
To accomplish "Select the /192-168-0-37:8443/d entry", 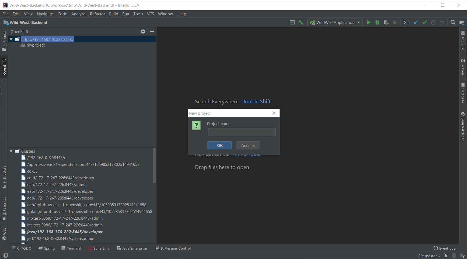I will click(x=47, y=158).
